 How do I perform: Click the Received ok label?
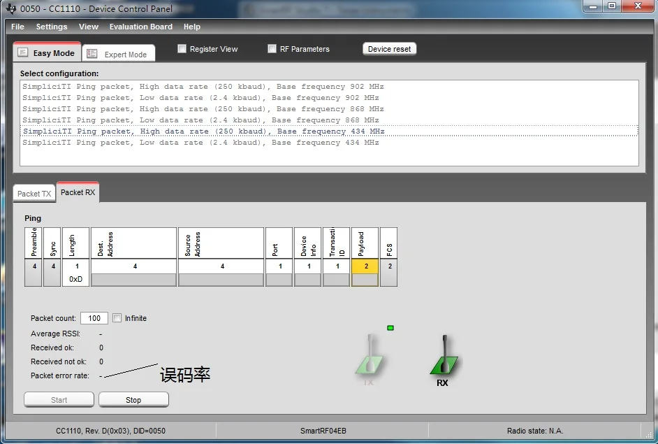pyautogui.click(x=52, y=348)
